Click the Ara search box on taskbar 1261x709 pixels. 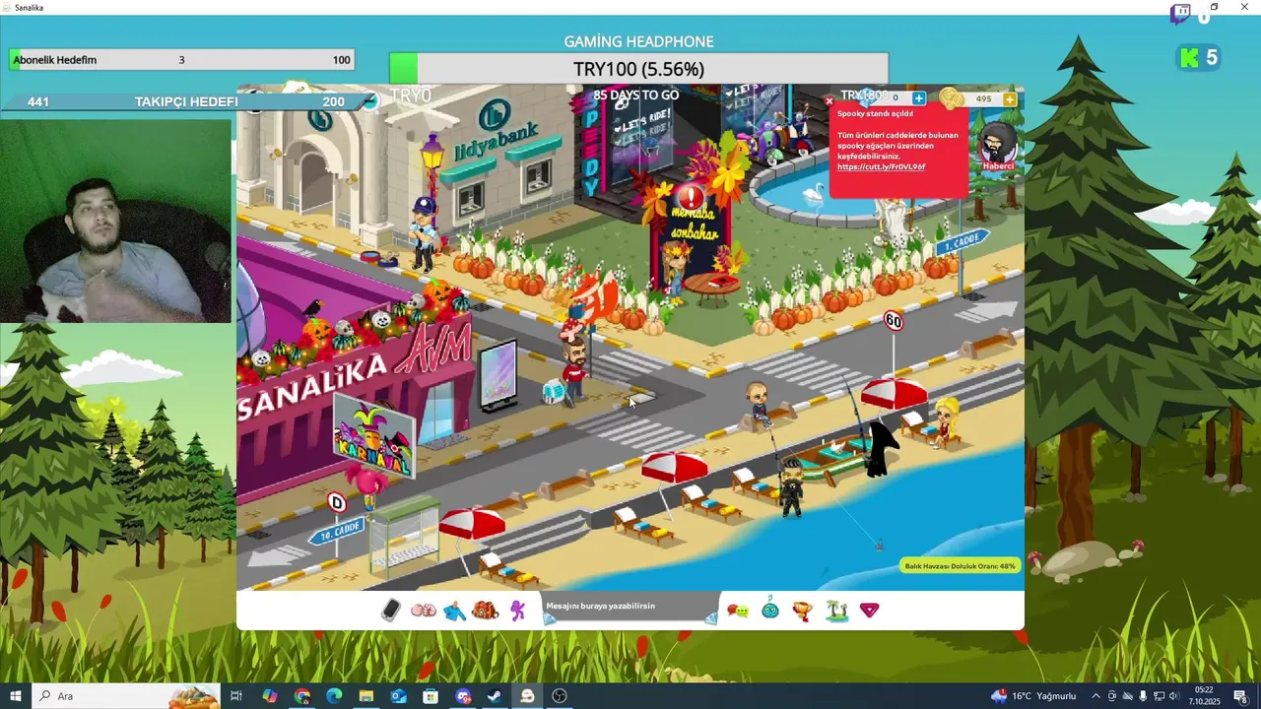(126, 696)
